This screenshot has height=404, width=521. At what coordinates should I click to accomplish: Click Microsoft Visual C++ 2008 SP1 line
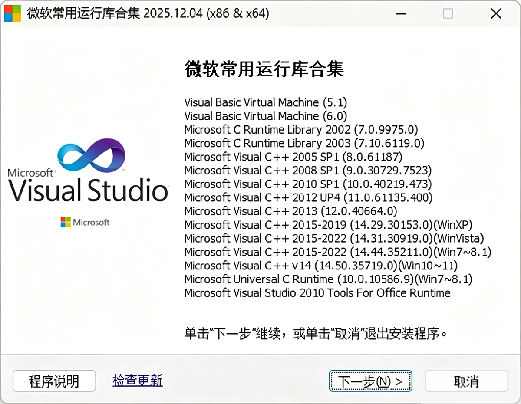(x=308, y=171)
